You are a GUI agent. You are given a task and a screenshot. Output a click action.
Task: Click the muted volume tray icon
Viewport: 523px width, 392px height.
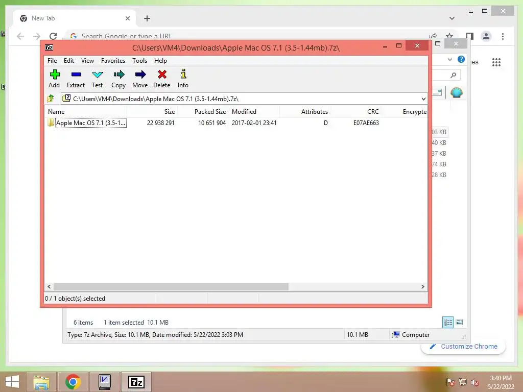474,382
